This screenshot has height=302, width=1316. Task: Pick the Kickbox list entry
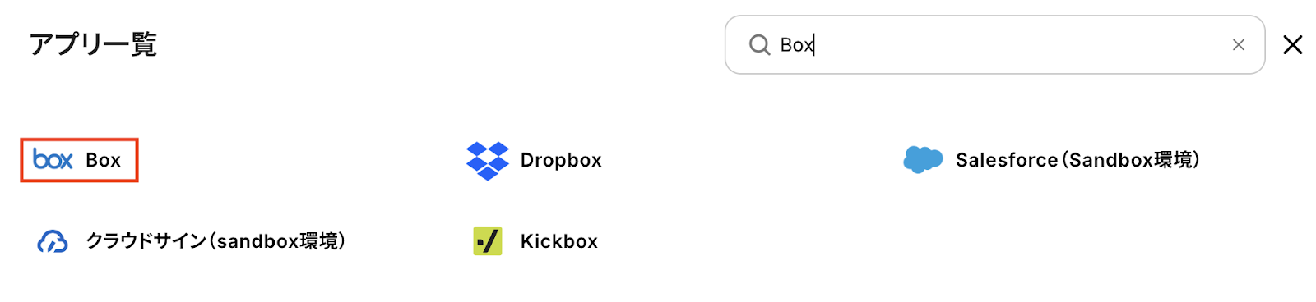point(535,241)
